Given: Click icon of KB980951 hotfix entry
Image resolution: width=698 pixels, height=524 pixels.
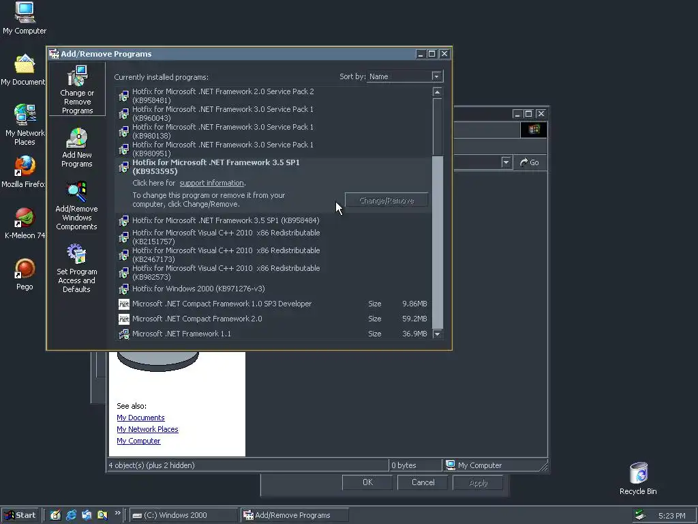Looking at the screenshot, I should (x=124, y=149).
